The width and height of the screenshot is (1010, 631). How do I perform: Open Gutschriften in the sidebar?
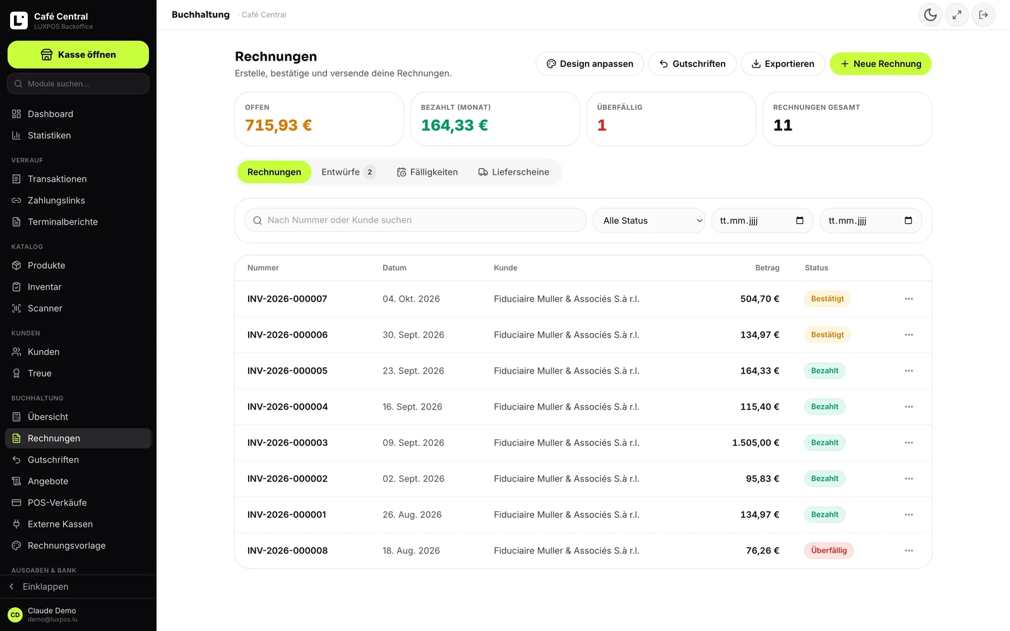click(78, 460)
